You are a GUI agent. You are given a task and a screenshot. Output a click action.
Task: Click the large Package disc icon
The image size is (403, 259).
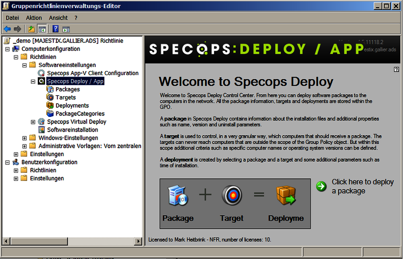[178, 196]
